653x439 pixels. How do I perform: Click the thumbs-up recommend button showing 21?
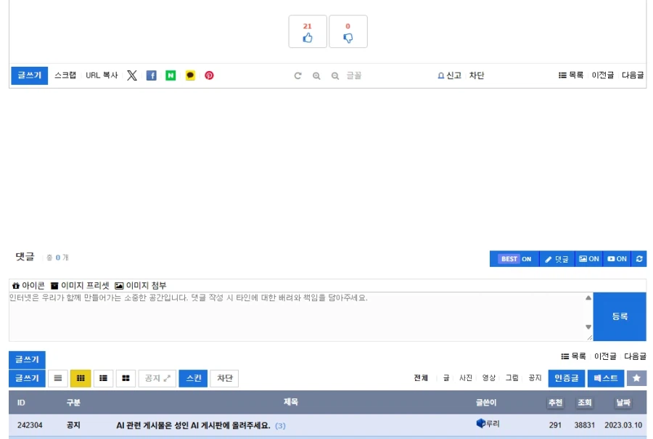point(308,32)
